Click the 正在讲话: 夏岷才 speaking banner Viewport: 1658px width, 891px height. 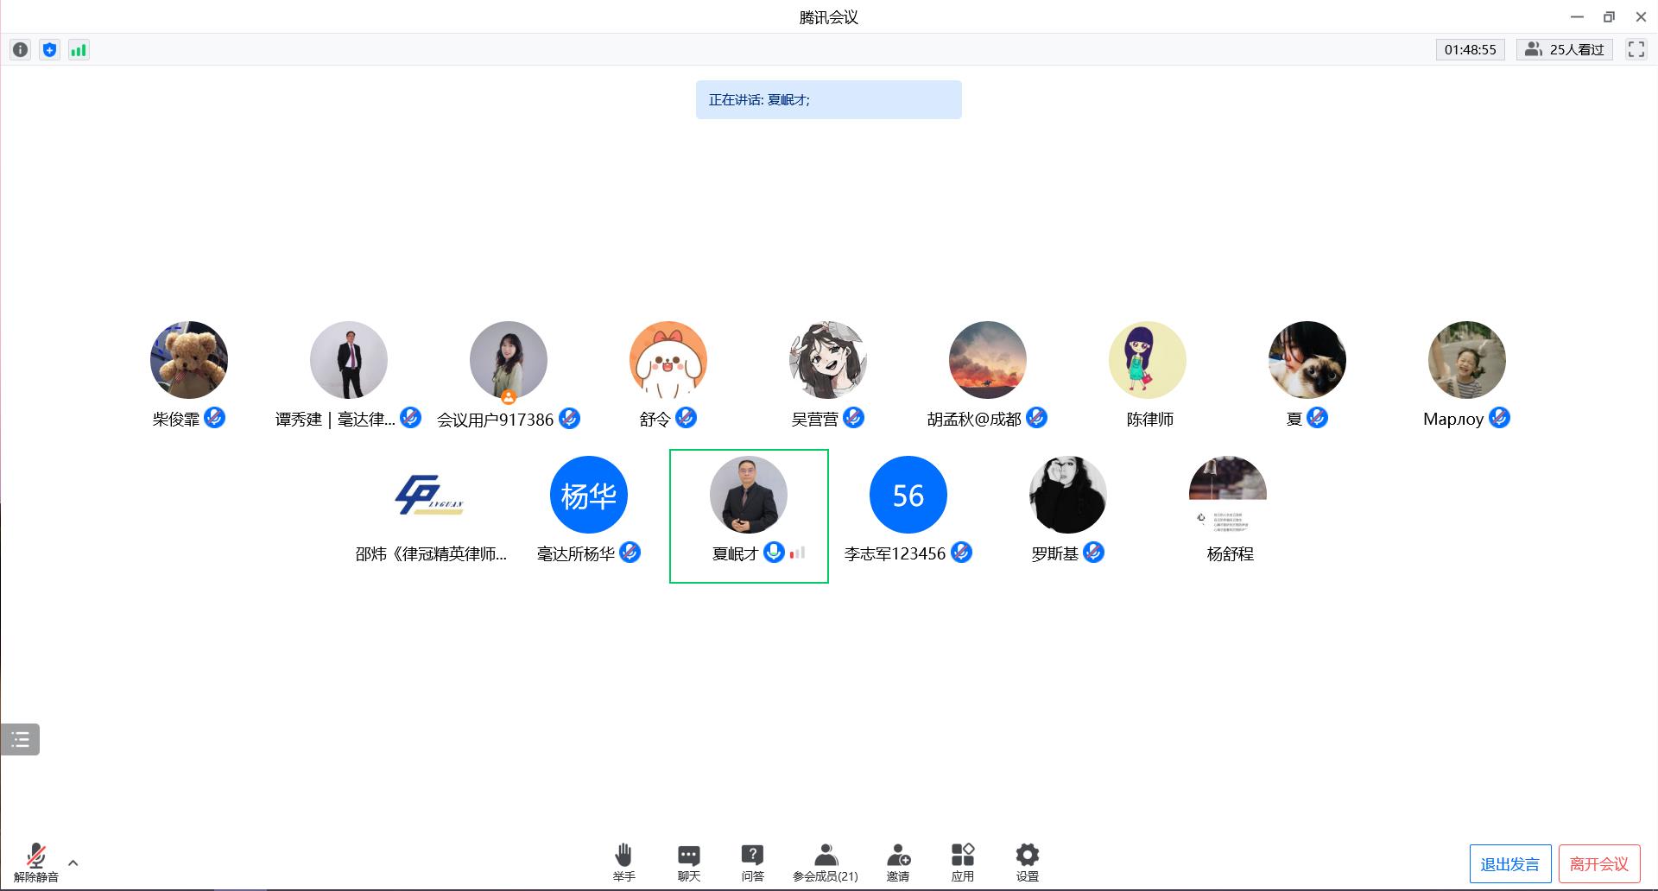829,100
